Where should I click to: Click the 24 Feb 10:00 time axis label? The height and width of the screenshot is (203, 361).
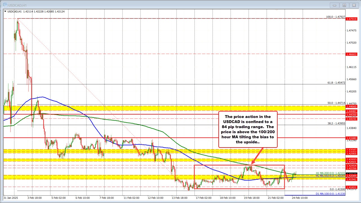pyautogui.click(x=300, y=198)
